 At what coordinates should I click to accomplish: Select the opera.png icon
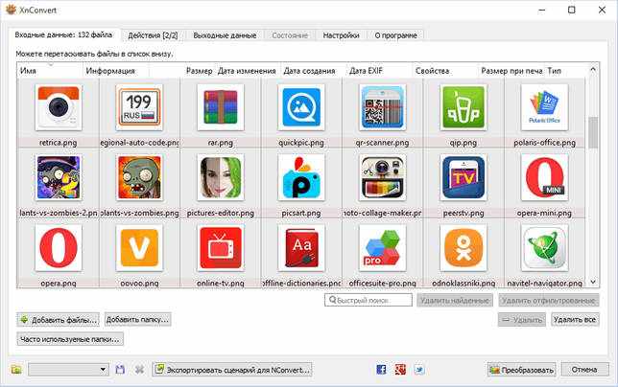click(59, 248)
